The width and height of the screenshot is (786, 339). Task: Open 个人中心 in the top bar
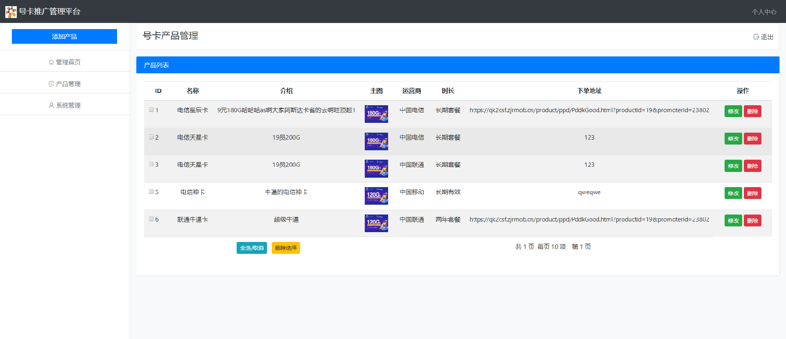764,12
